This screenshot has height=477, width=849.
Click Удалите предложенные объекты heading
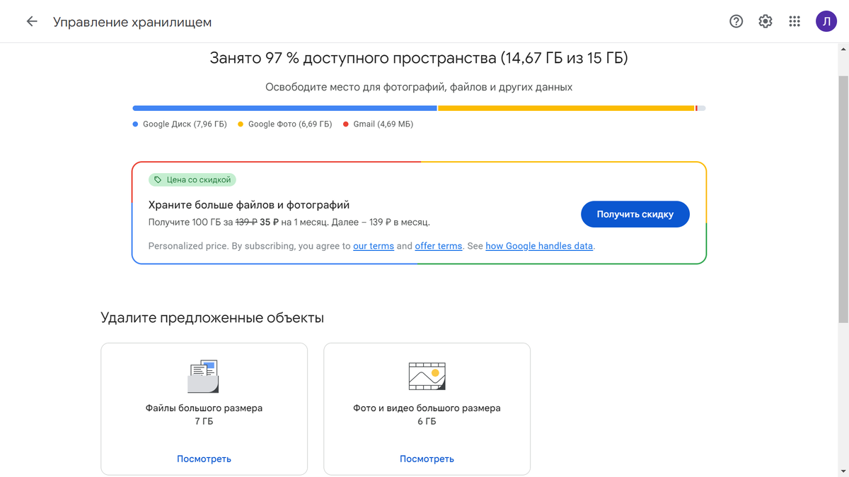coord(212,318)
